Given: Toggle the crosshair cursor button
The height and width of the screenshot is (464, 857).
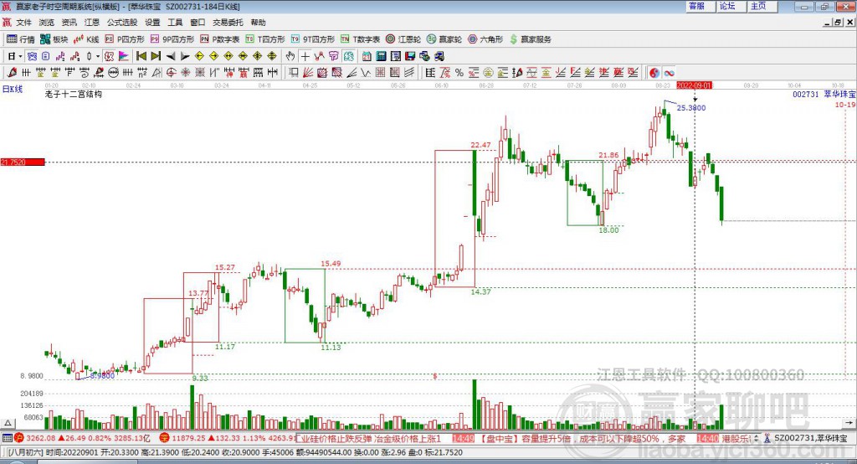Looking at the screenshot, I should [305, 56].
